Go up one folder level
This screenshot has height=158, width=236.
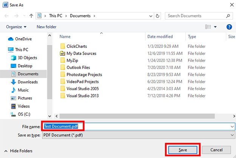(31, 16)
